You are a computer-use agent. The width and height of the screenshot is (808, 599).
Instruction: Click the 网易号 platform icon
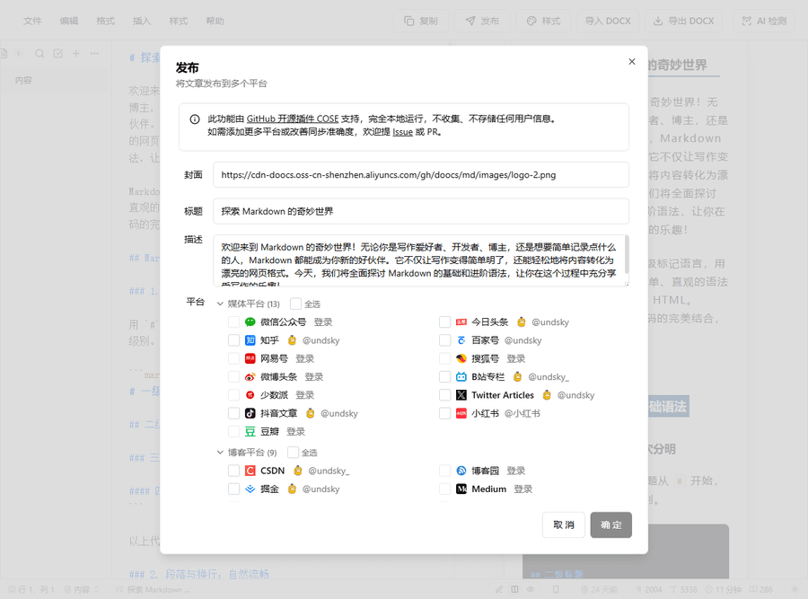250,358
